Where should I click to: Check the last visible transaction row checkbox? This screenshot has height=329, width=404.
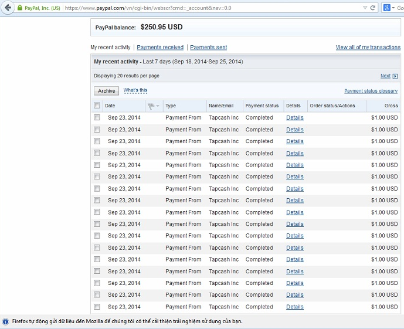point(97,307)
